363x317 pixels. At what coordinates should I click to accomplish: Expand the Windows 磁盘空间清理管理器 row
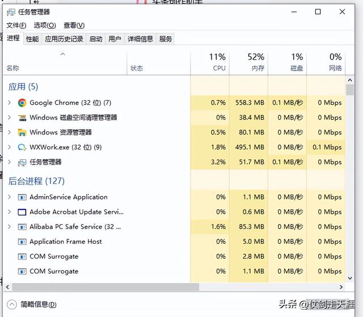pos(9,117)
